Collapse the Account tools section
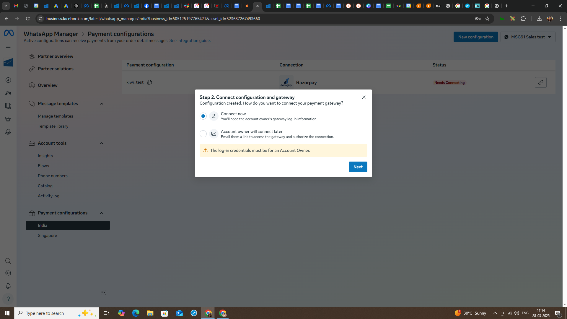Viewport: 567px width, 319px height. [x=102, y=143]
